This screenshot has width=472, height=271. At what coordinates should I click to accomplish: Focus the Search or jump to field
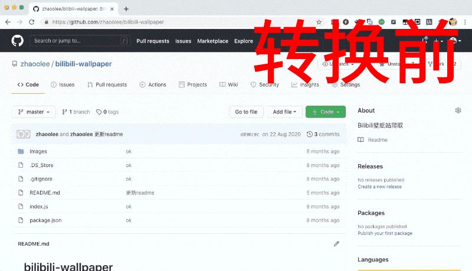80,41
